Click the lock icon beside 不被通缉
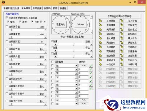Viewport: 147px width, 111px height. tap(100, 21)
